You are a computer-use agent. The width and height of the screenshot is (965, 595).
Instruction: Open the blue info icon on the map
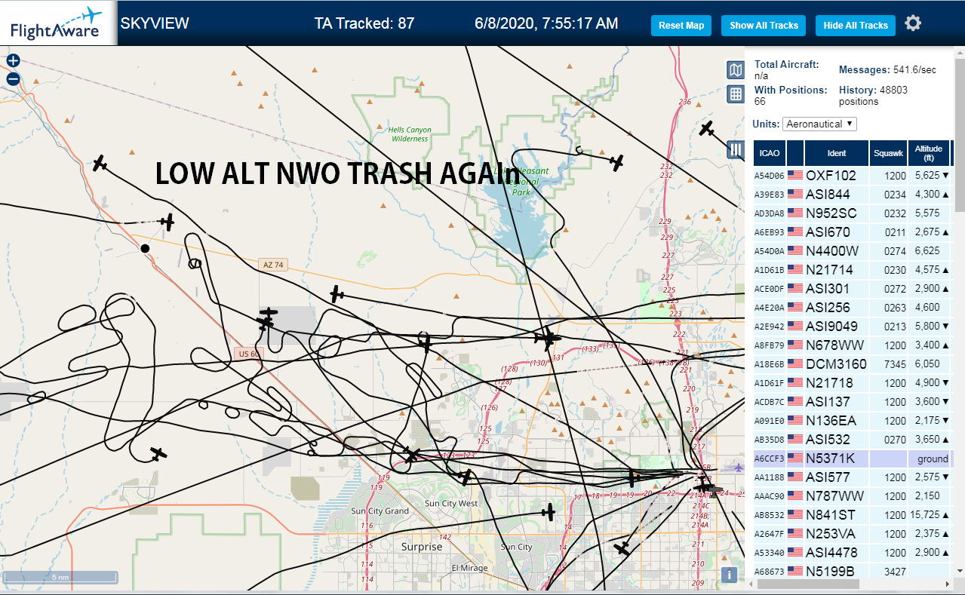[x=729, y=575]
